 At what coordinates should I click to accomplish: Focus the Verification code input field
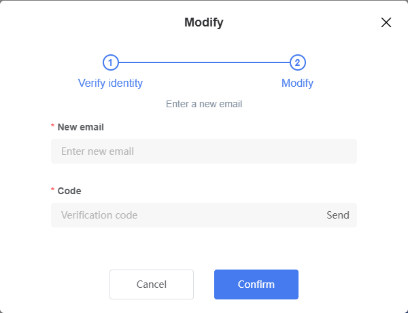pyautogui.click(x=186, y=215)
